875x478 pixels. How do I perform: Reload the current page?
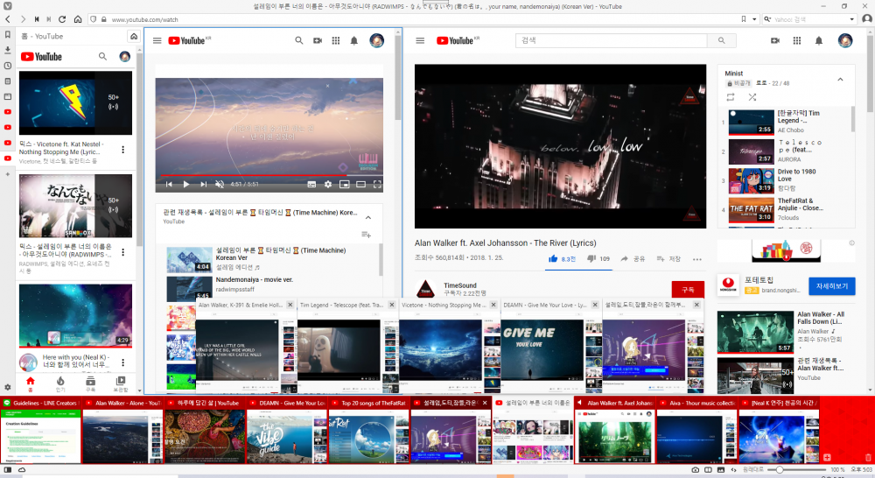(62, 19)
